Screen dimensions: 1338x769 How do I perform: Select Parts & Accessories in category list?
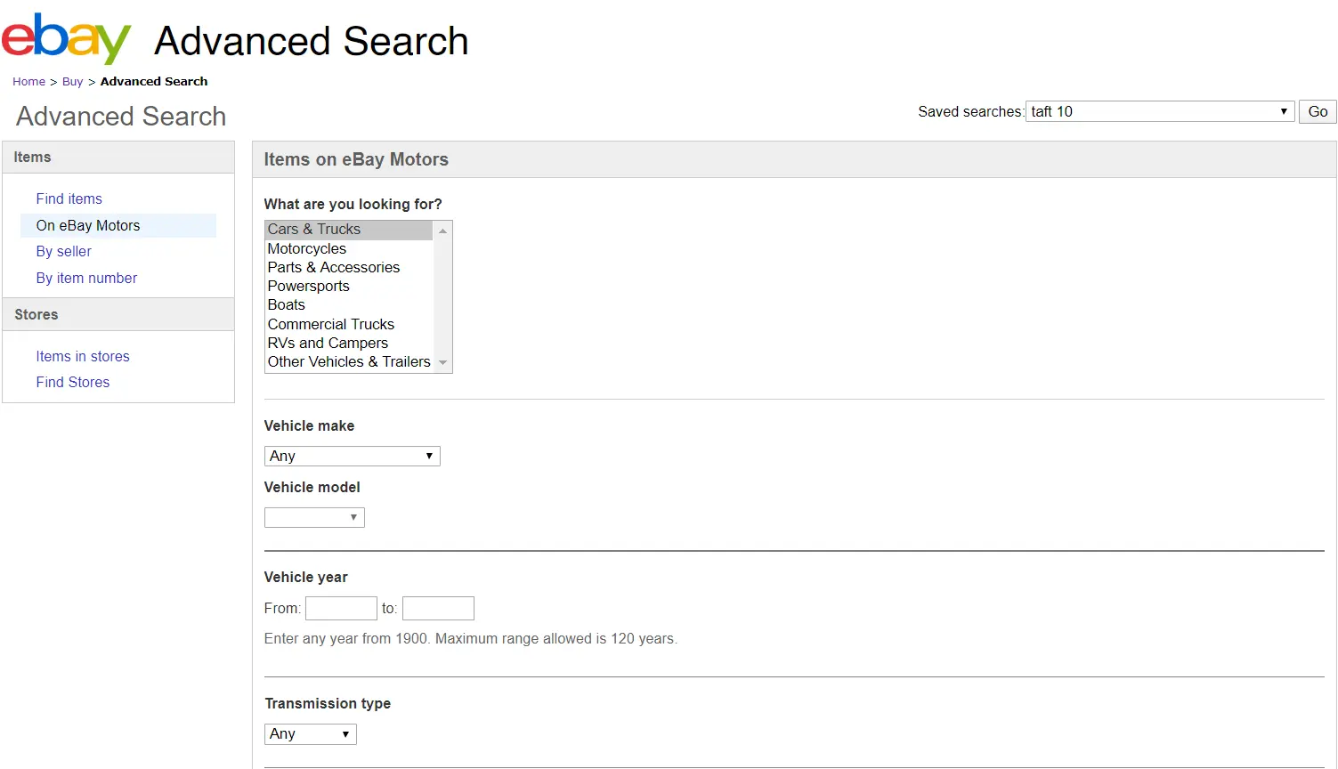(349, 268)
